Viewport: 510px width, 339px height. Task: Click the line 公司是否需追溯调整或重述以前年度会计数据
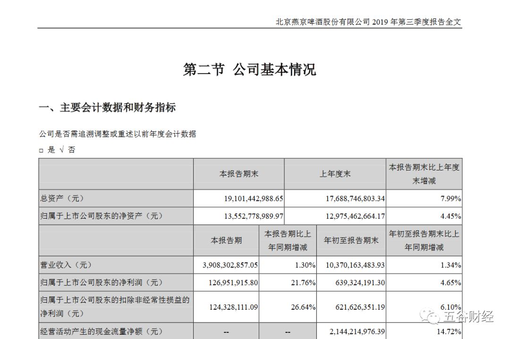point(118,134)
